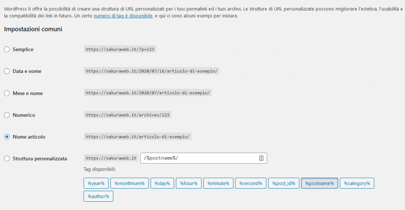The image size is (405, 210).
Task: Add the %author% tag
Action: [x=98, y=196]
